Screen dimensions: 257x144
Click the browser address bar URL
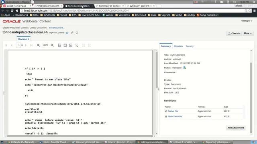pos(77,11)
